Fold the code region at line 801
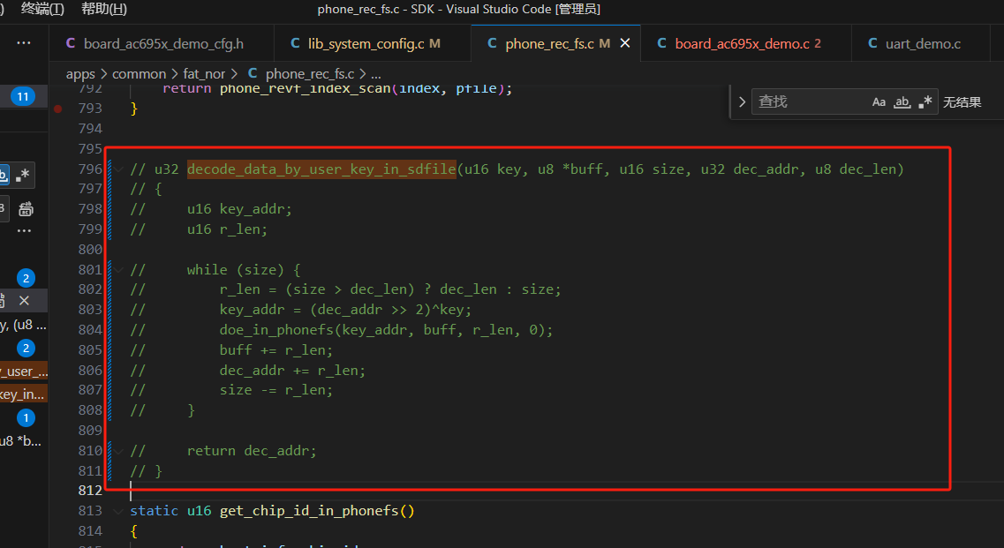This screenshot has height=548, width=1004. pos(119,270)
